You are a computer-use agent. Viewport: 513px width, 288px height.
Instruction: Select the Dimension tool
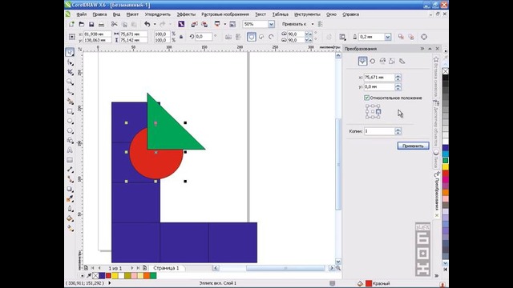click(70, 170)
